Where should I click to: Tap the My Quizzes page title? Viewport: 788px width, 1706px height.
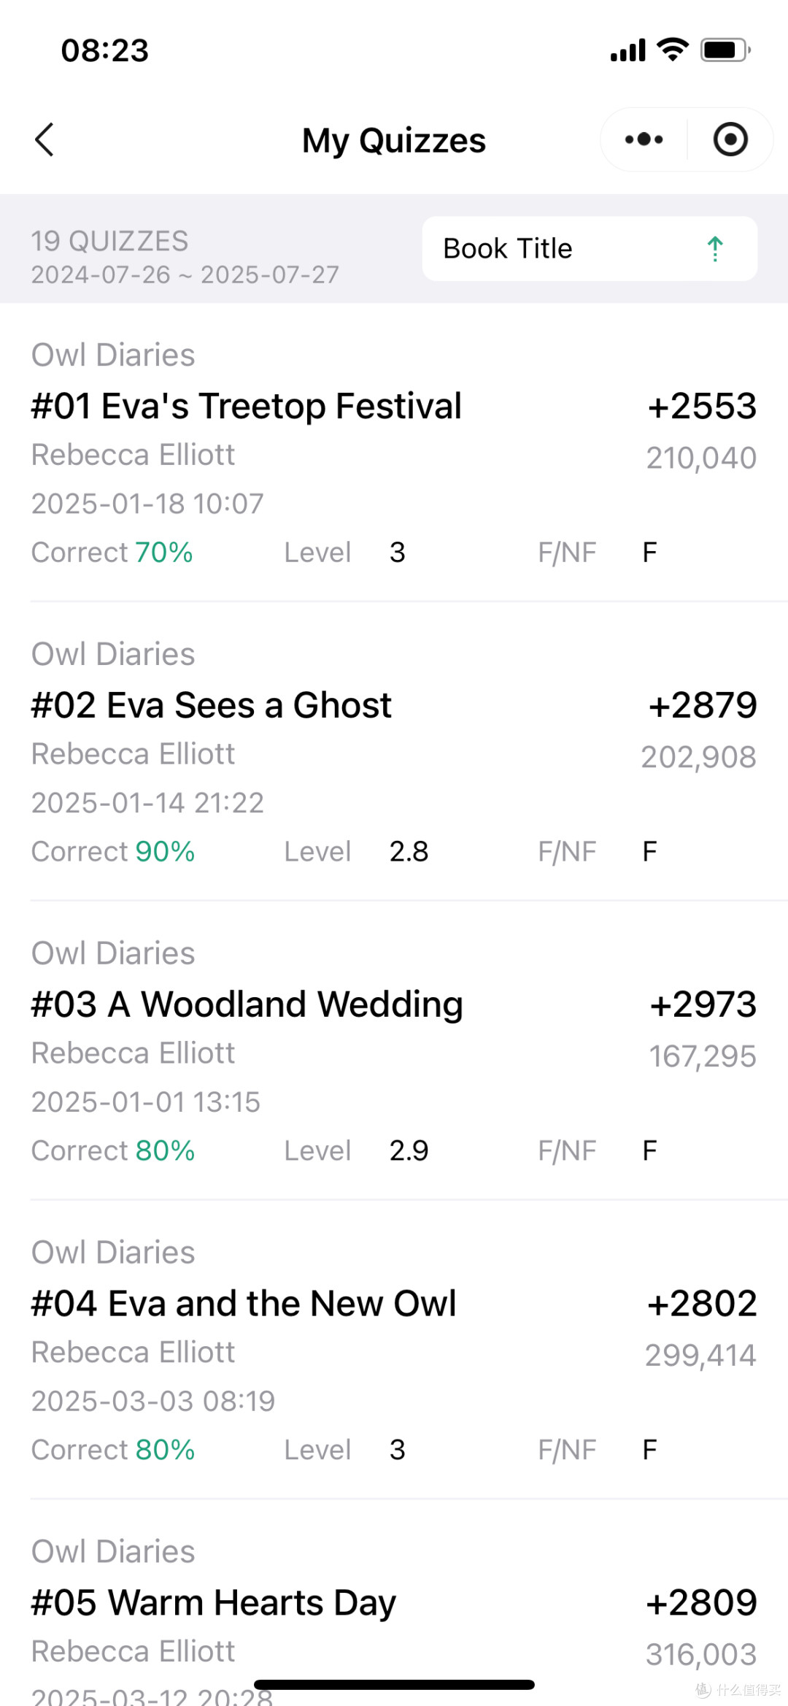click(x=394, y=140)
